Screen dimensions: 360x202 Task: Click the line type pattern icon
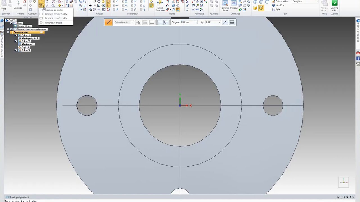pyautogui.click(x=145, y=22)
